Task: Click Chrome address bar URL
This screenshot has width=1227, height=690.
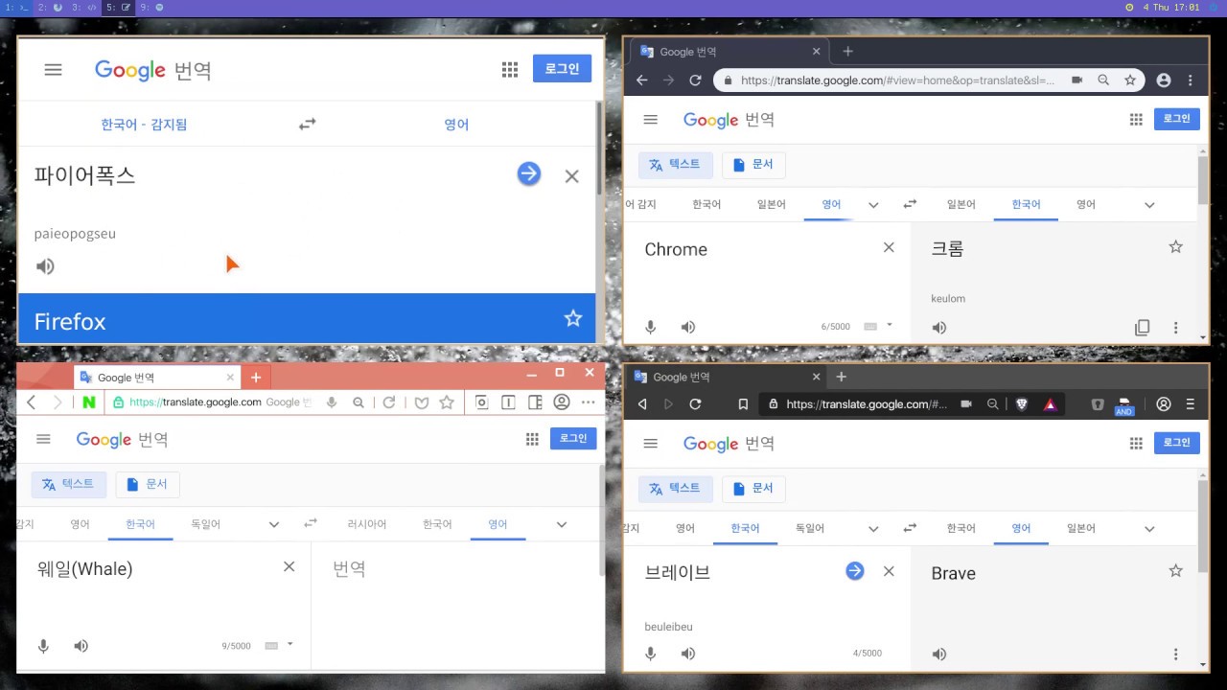Action: 897,80
